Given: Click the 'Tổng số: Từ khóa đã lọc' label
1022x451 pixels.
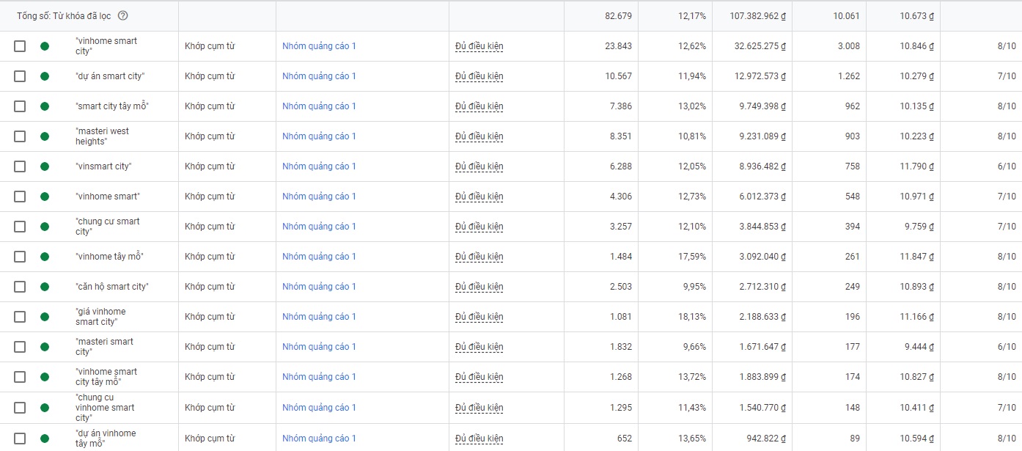Looking at the screenshot, I should click(x=64, y=16).
